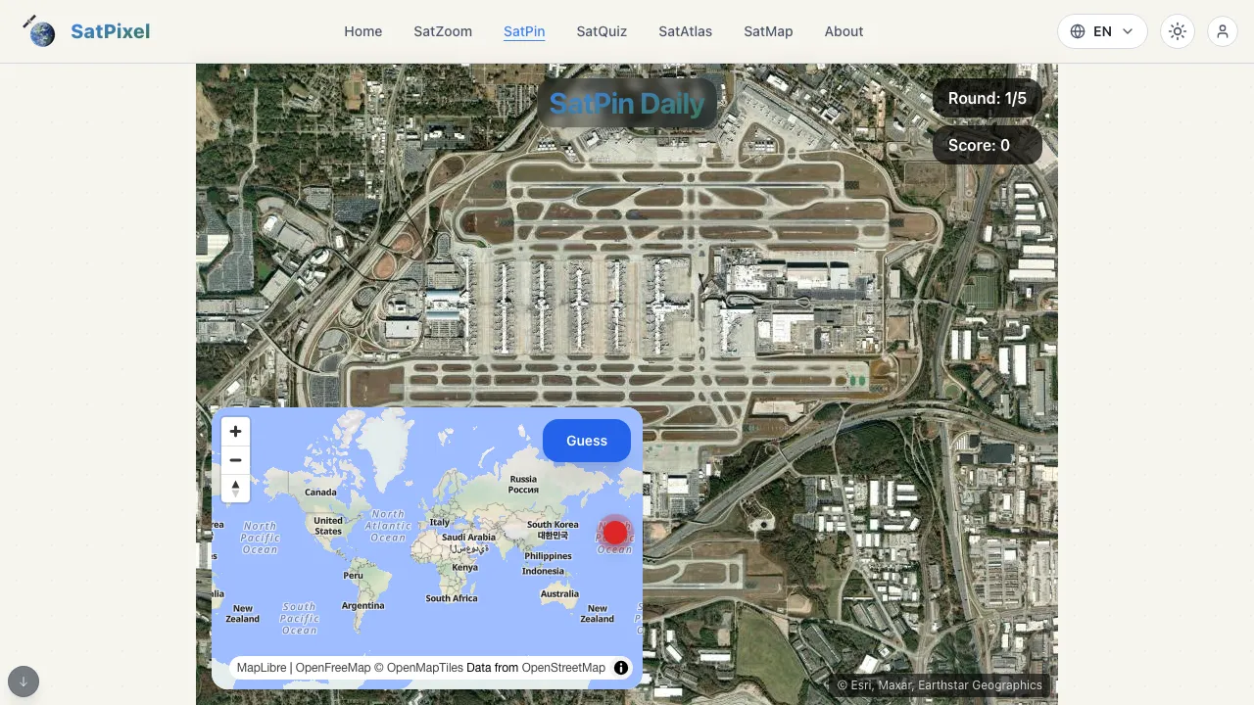Expand the EN language dropdown

pos(1102,31)
